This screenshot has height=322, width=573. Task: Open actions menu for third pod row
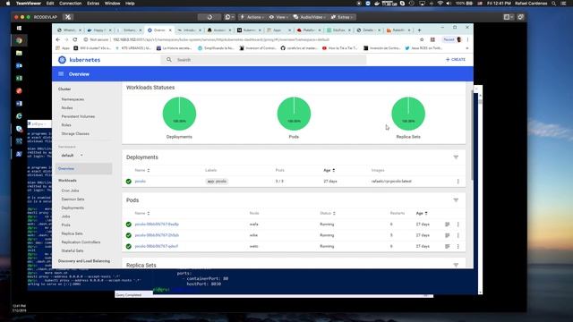[x=458, y=247]
